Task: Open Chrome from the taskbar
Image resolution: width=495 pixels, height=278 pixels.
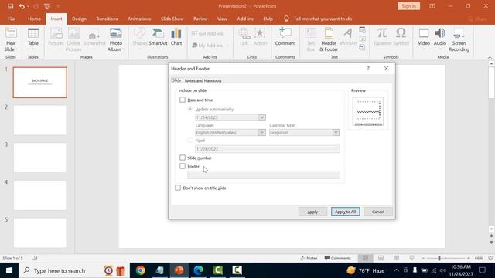Action: [x=141, y=270]
